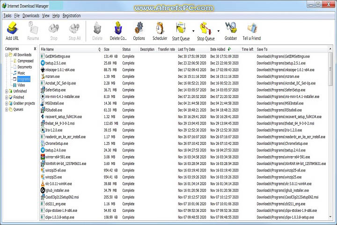Open the Downloads menu
This screenshot has height=225, width=337.
point(31,16)
